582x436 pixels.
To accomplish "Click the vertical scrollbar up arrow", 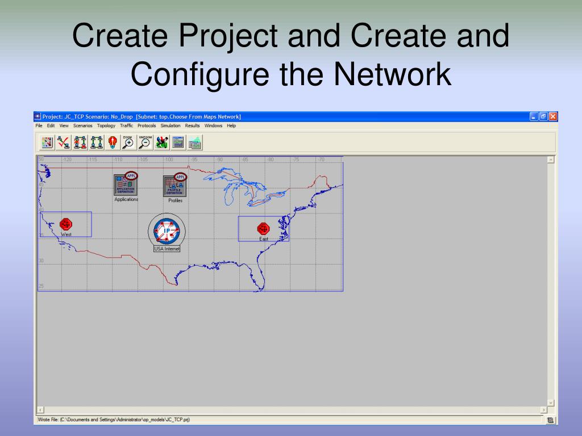I will click(551, 160).
